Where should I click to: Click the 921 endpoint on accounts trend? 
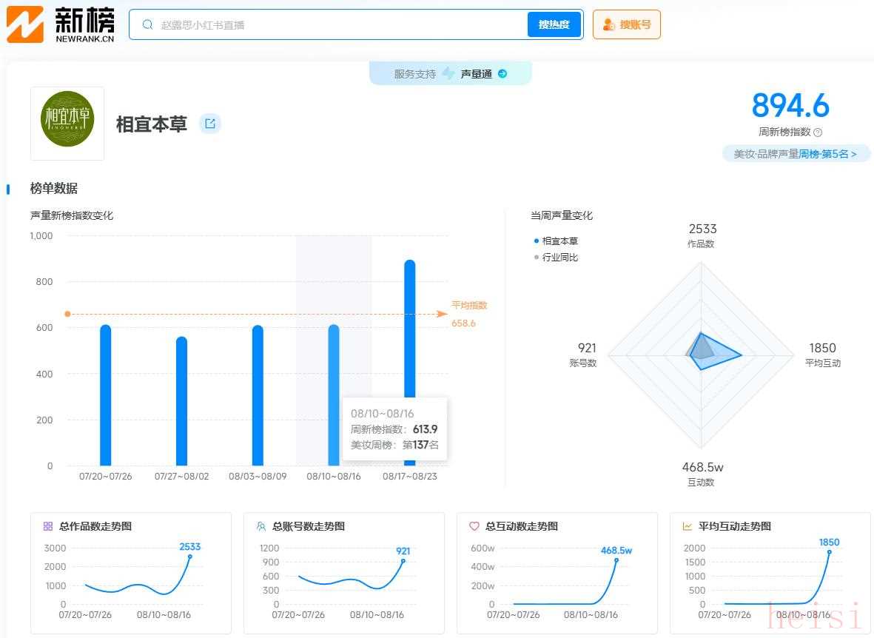pos(403,561)
